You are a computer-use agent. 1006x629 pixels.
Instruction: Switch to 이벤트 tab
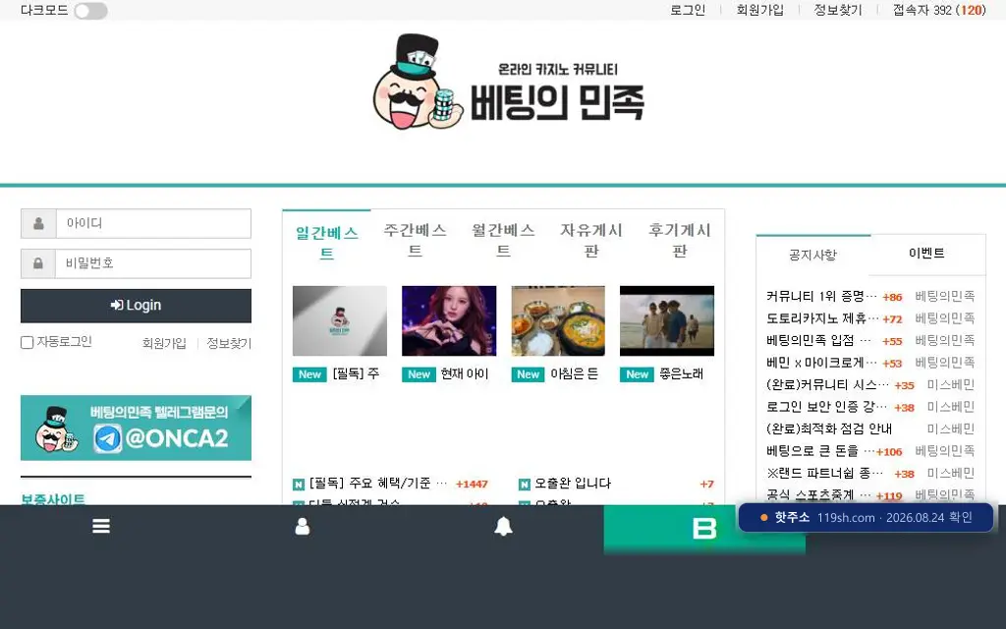point(927,254)
